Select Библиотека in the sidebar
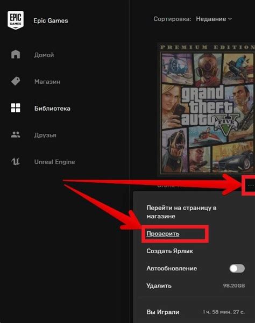The height and width of the screenshot is (323, 255). (52, 109)
